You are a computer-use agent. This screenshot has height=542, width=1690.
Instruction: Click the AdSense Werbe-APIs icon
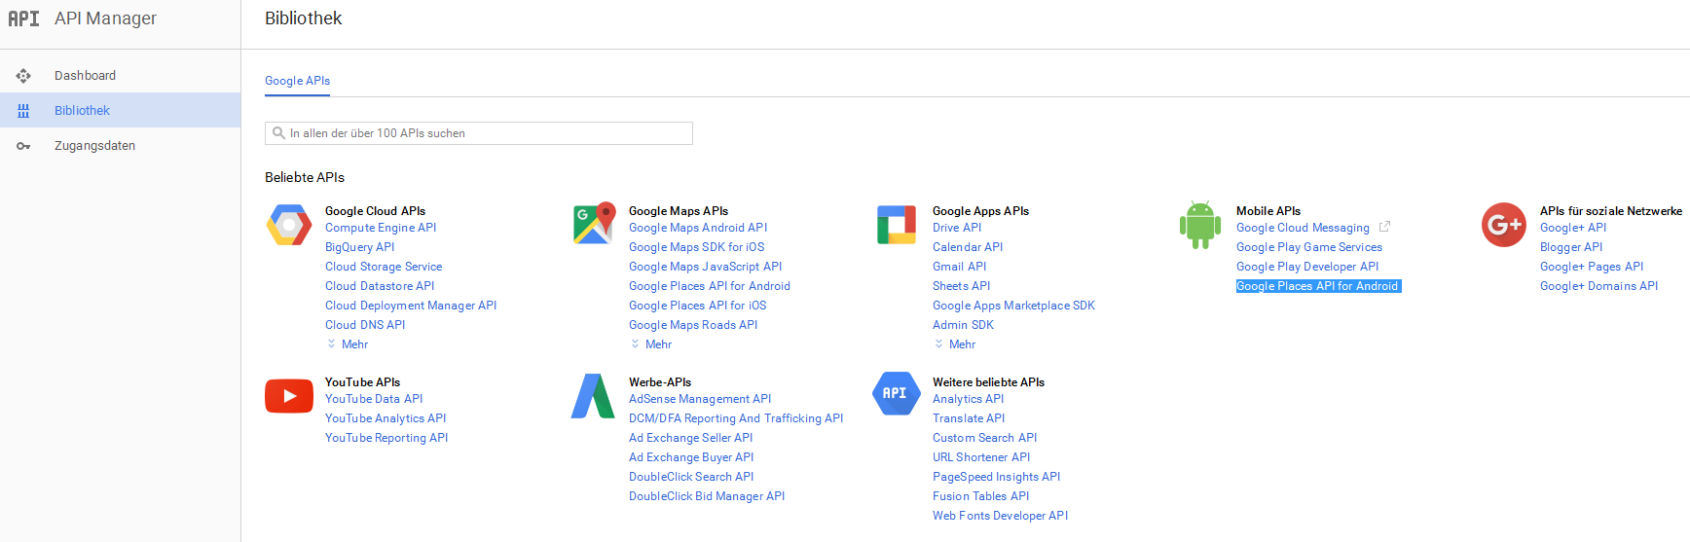click(593, 396)
